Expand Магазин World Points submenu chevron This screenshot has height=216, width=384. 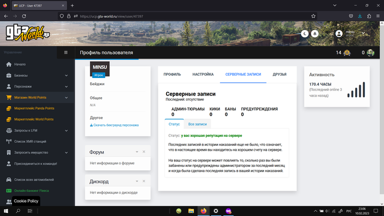point(67,97)
